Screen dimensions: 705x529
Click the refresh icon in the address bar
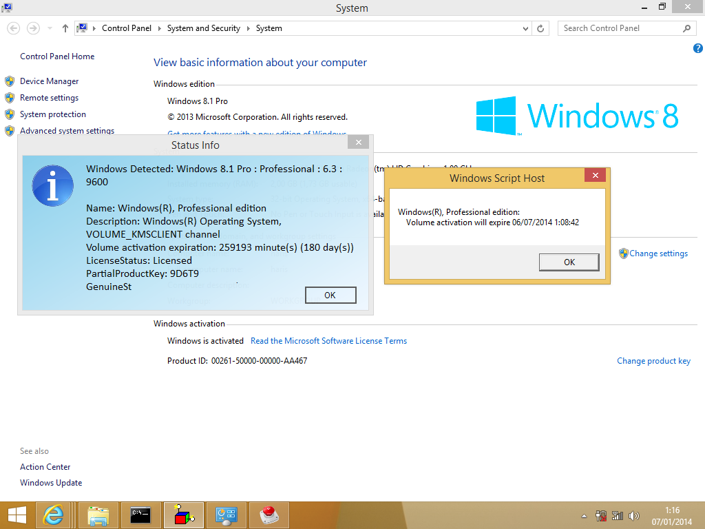click(x=540, y=28)
